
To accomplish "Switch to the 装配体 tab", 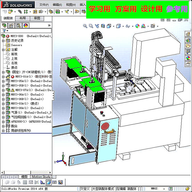I will pyautogui.click(x=8, y=18).
